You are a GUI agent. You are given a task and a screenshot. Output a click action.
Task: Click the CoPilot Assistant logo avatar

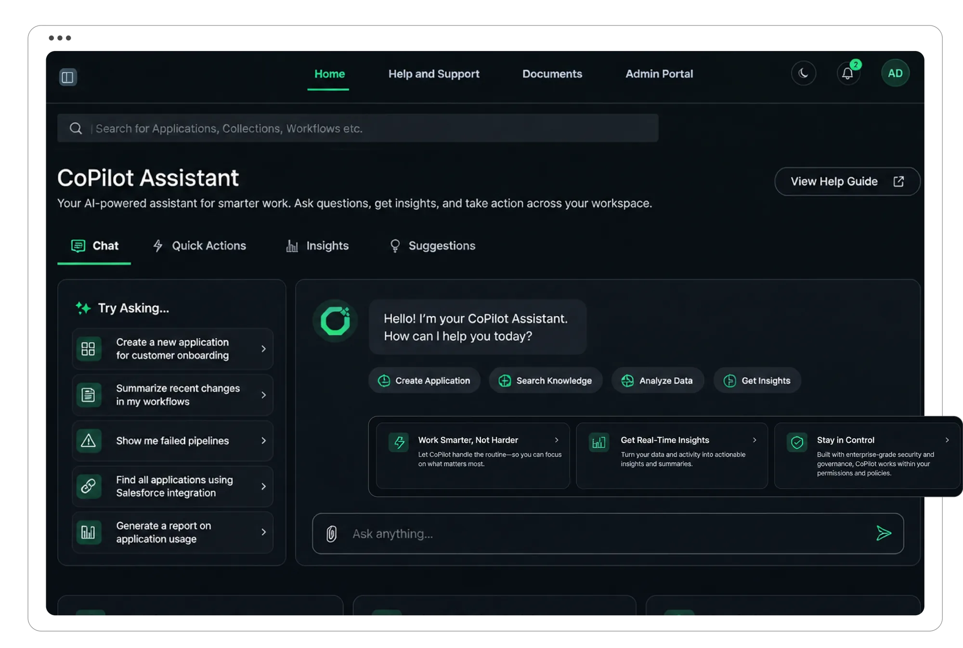coord(335,321)
